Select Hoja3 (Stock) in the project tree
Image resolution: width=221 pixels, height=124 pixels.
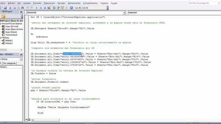(x=11, y=32)
